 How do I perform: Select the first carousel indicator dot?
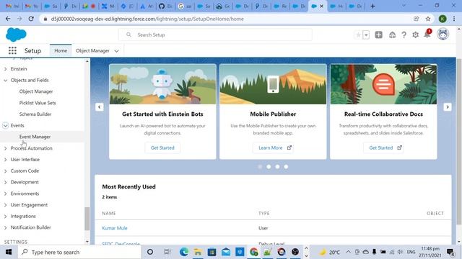coord(260,167)
